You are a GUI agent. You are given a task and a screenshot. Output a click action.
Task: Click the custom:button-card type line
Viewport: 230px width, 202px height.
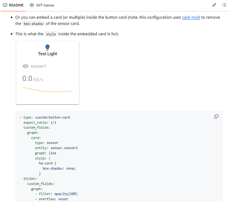tap(46, 118)
